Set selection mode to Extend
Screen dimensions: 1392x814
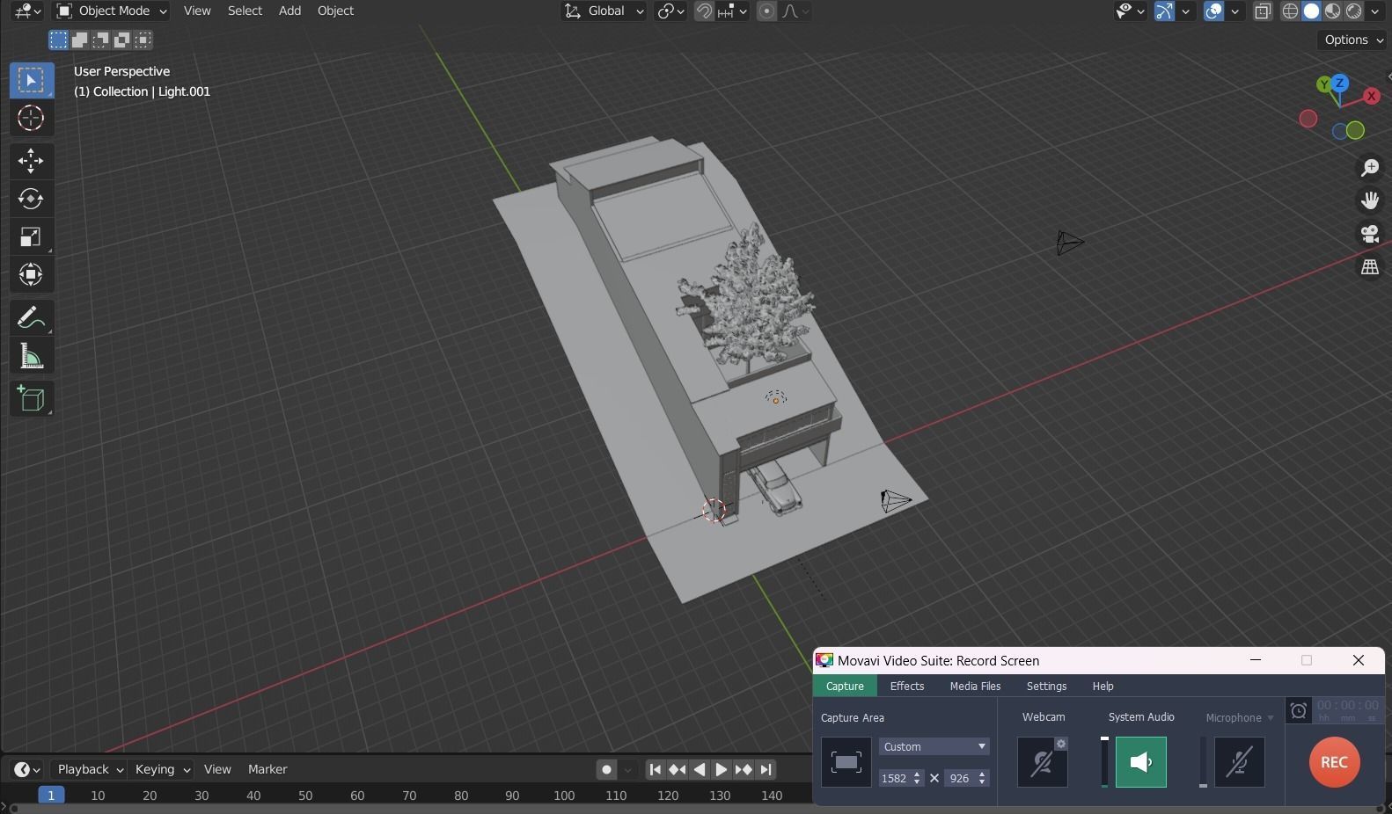pos(79,40)
